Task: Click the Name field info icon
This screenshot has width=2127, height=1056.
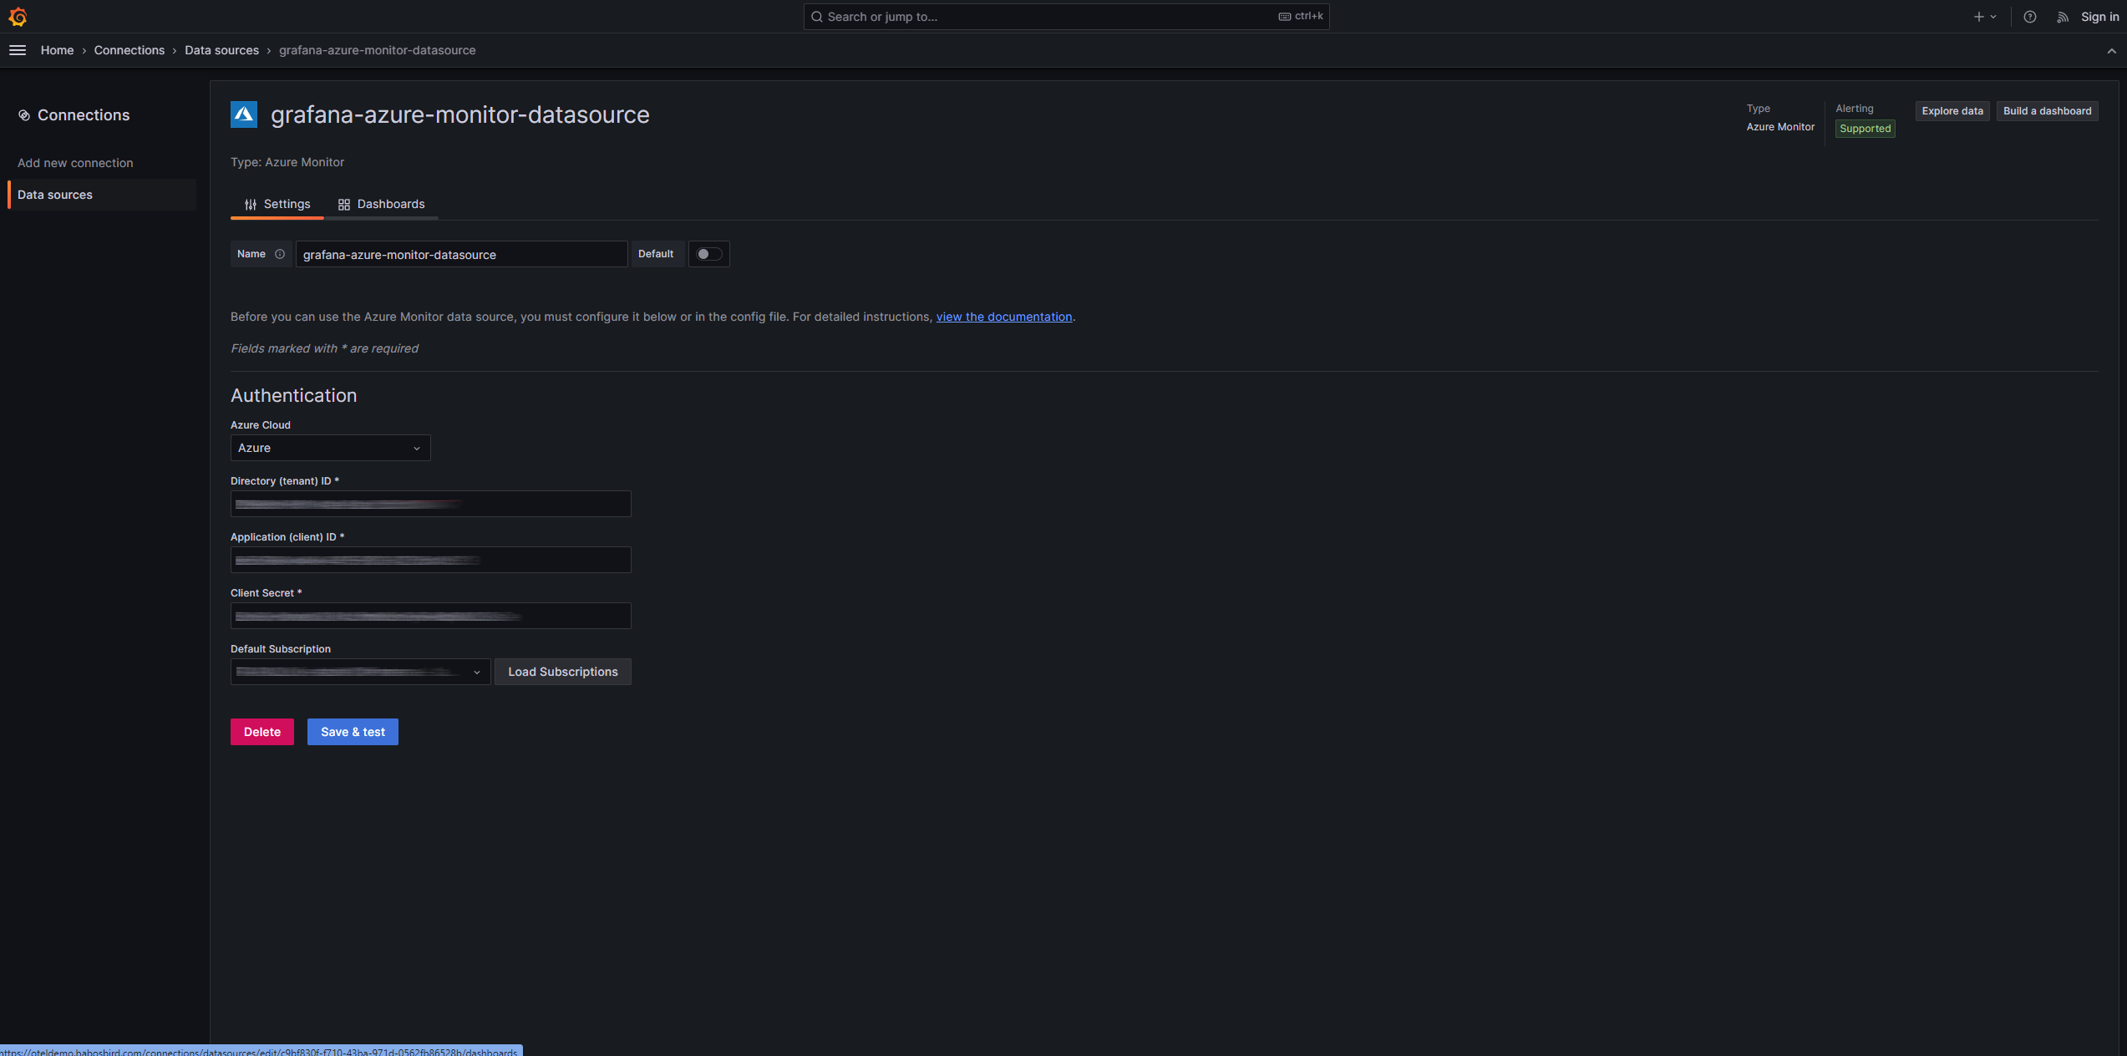Action: click(280, 254)
